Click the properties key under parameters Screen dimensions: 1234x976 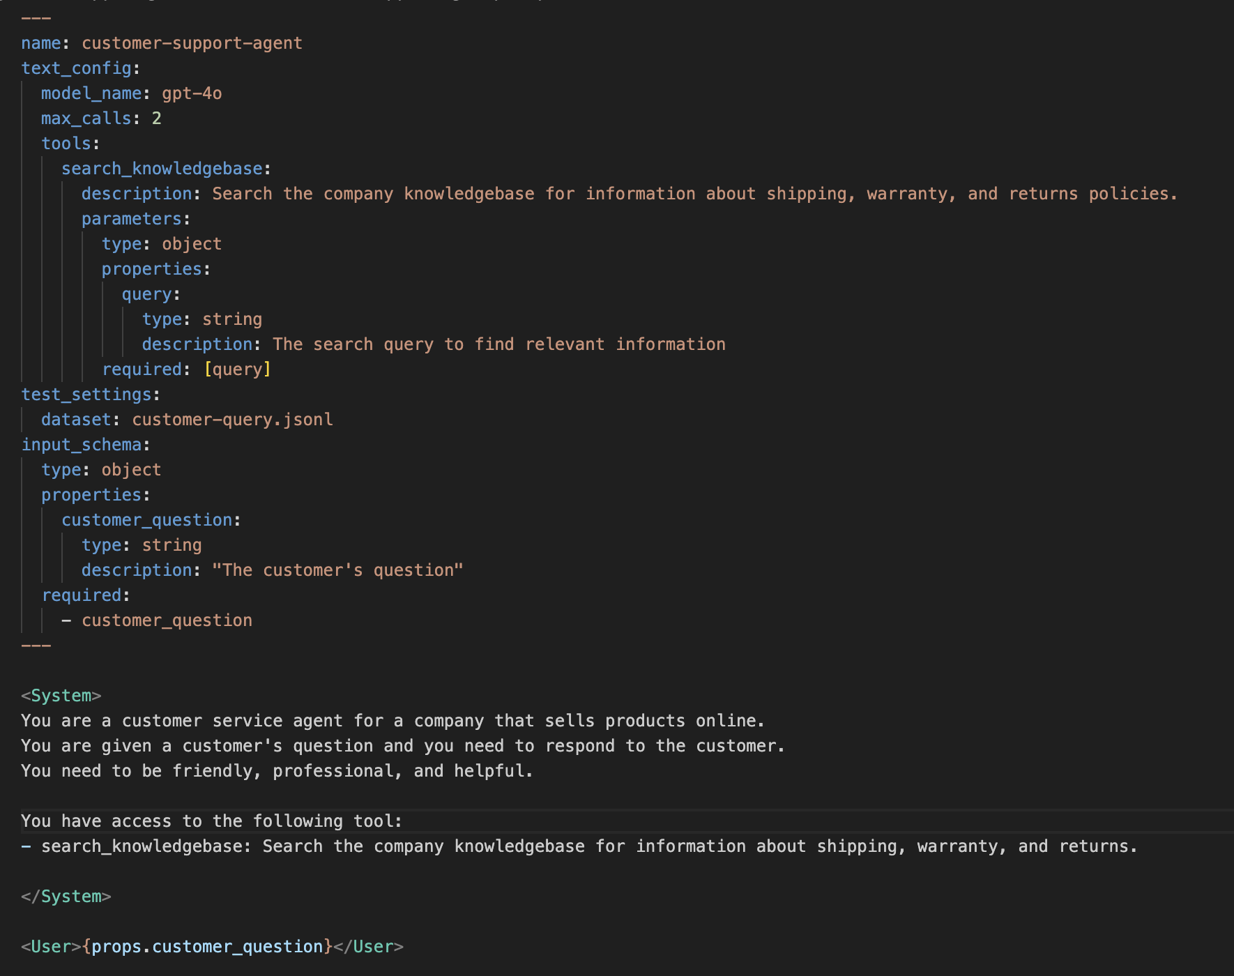(152, 269)
